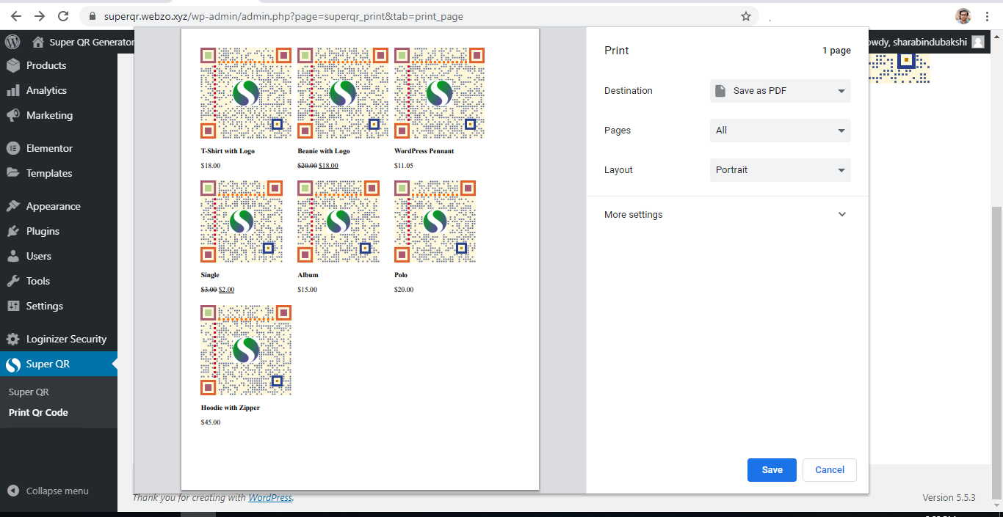The image size is (1003, 517).
Task: Click the Loginizer Security gear icon
Action: (x=13, y=339)
